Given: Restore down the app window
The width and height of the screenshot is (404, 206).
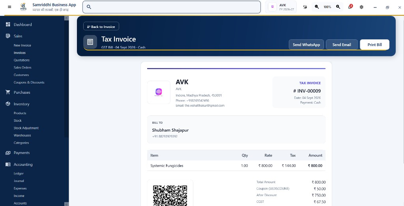Looking at the screenshot, I should point(387,7).
